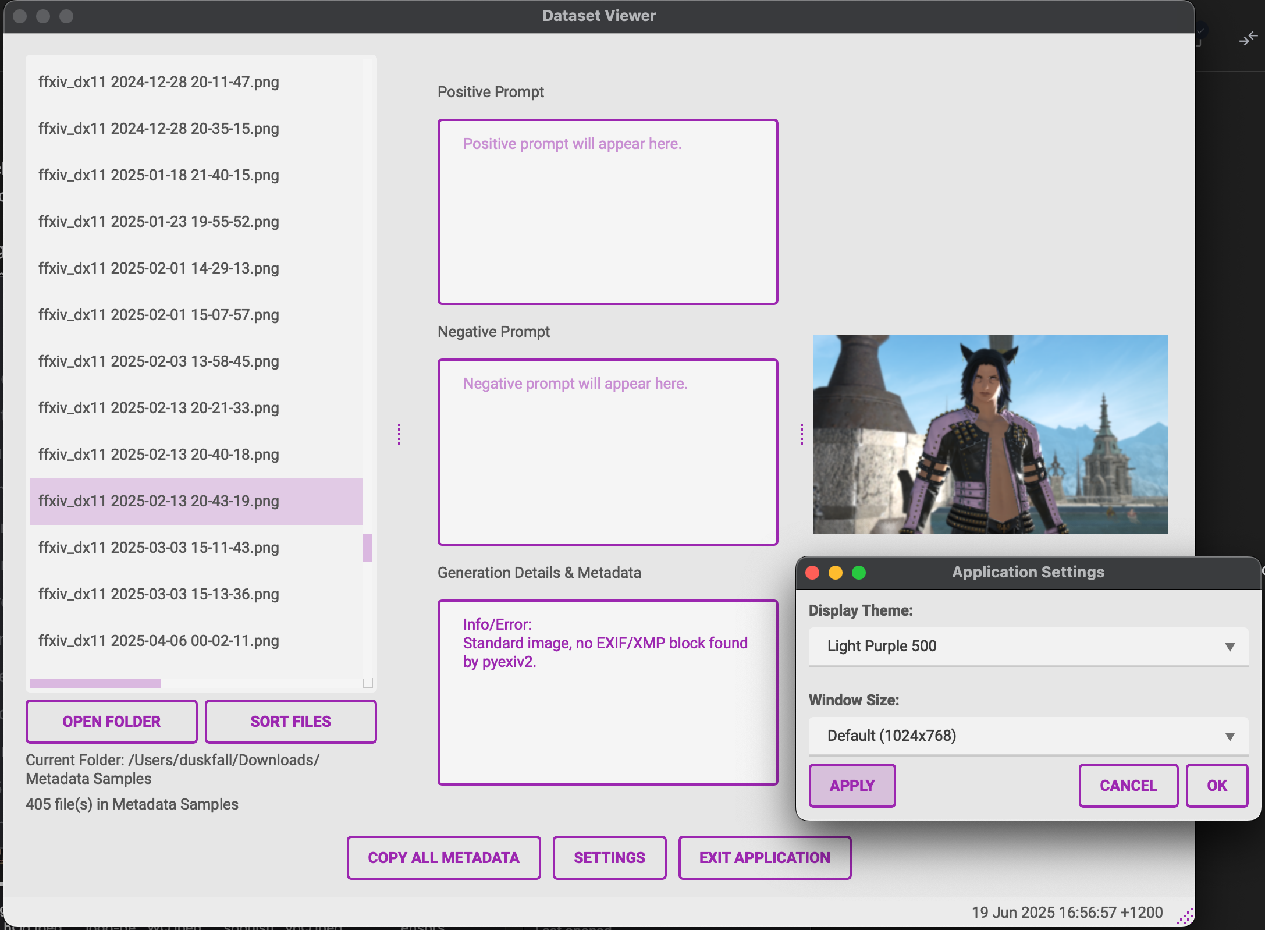This screenshot has height=930, width=1265.
Task: Confirm settings with the OK button
Action: (x=1217, y=786)
